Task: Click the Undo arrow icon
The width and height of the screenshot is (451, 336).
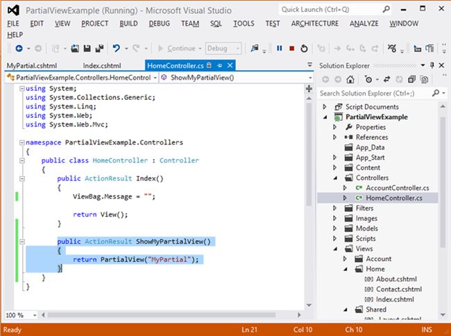Action: pyautogui.click(x=117, y=49)
